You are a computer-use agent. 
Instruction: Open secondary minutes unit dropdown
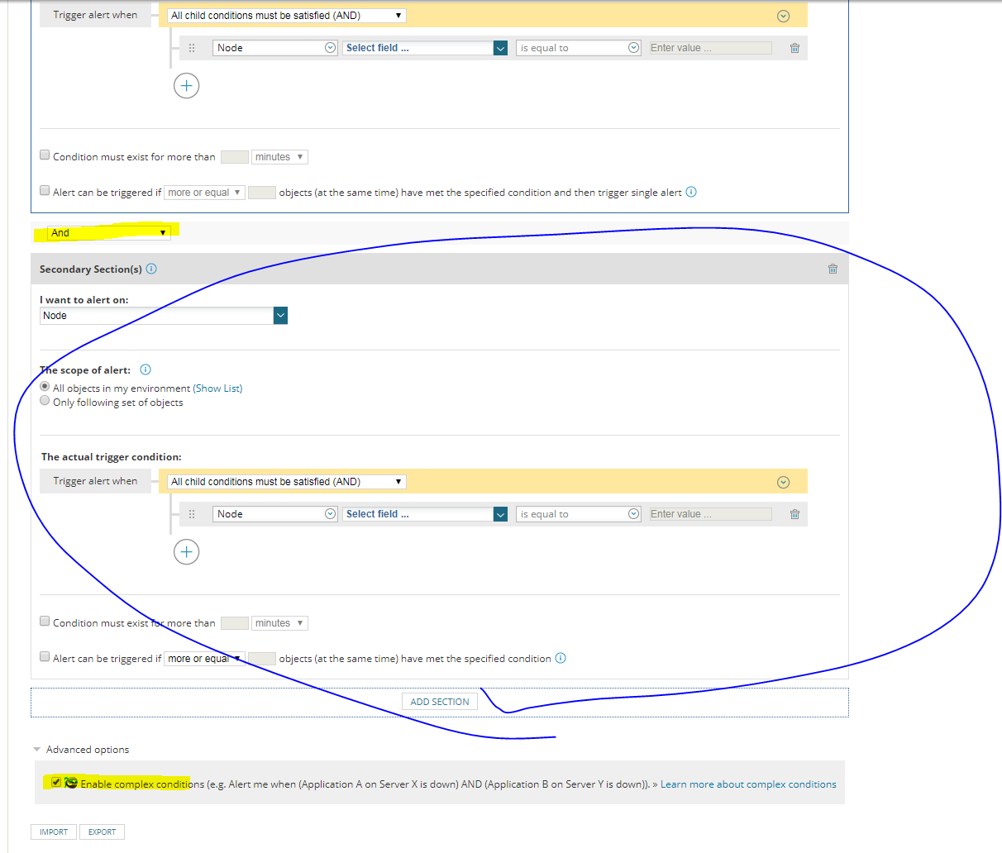279,623
